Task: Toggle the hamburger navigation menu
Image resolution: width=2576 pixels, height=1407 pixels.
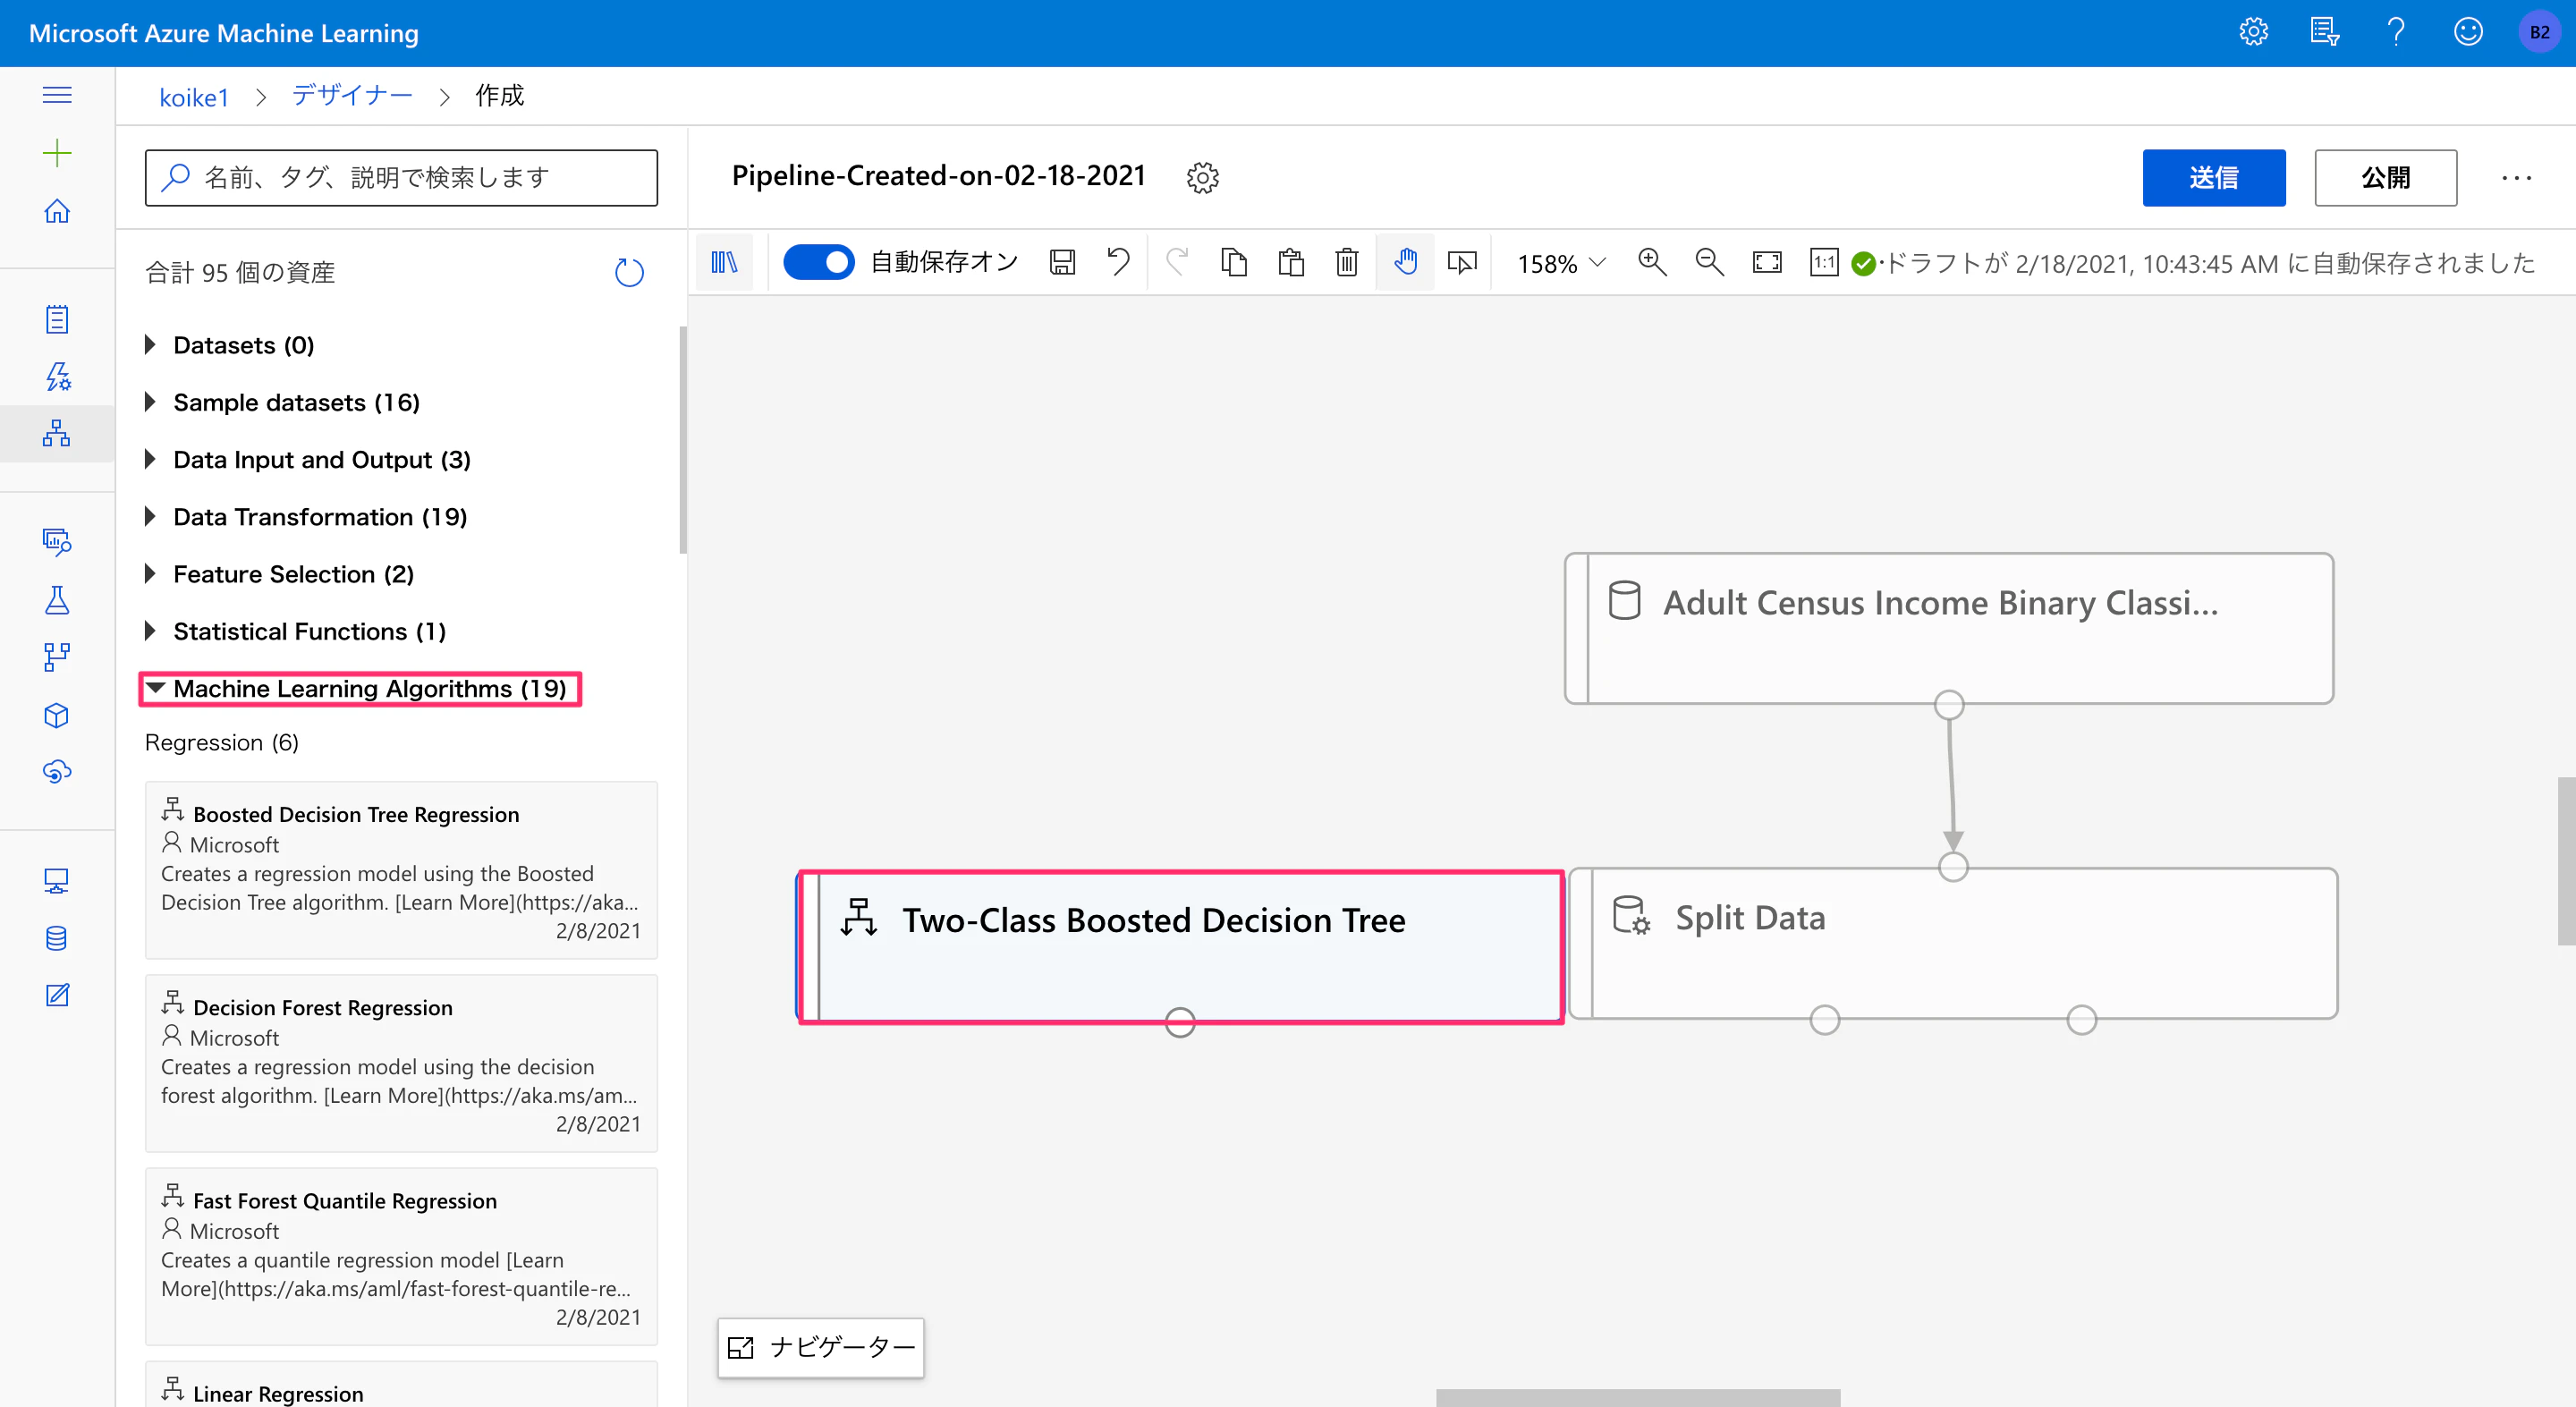Action: click(x=57, y=95)
